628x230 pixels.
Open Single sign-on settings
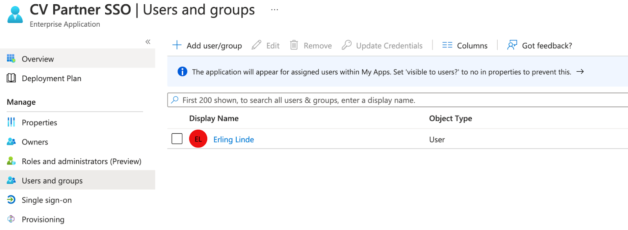click(x=47, y=200)
